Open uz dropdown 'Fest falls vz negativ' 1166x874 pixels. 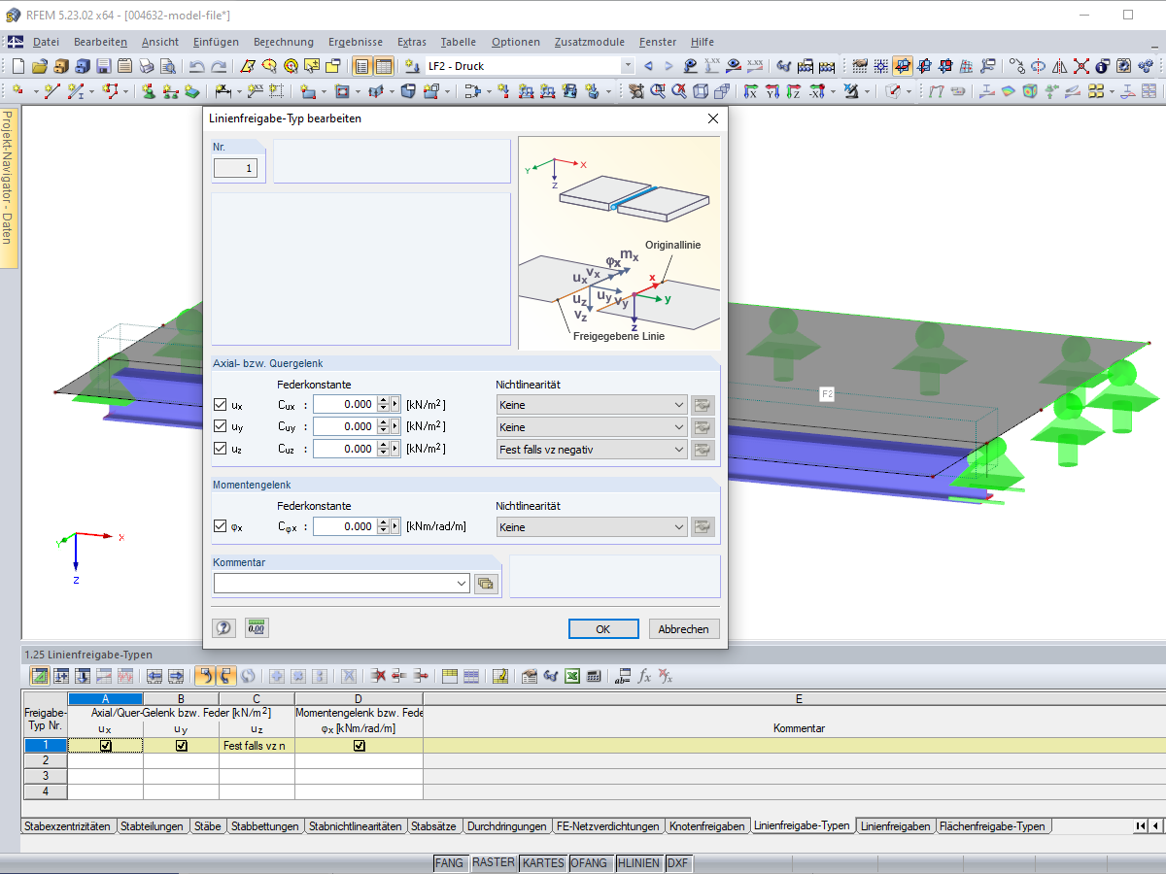point(591,449)
